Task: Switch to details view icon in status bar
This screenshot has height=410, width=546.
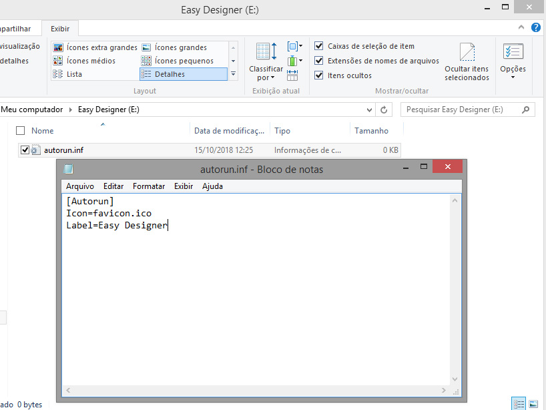Action: click(519, 403)
